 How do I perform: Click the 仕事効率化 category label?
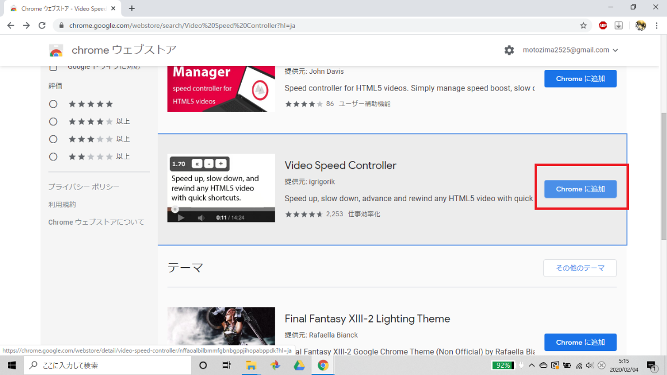[x=364, y=214]
